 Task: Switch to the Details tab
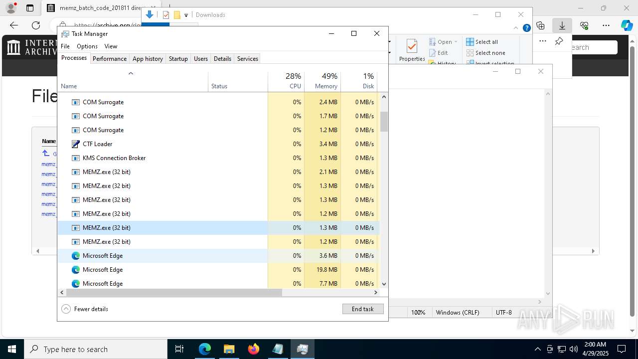pos(222,58)
